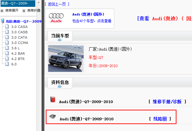192x131 pixels.
Task: Click the document icon beside 3.0 CCMA
Action: coord(7,42)
